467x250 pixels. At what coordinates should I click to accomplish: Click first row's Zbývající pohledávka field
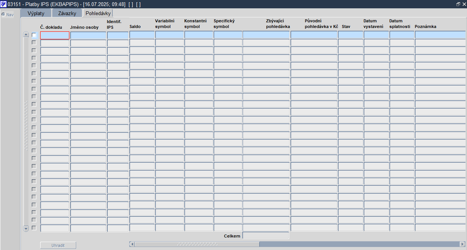click(x=266, y=34)
